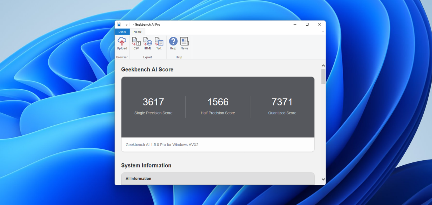Click the Single Precision Score 3617

[x=153, y=102]
